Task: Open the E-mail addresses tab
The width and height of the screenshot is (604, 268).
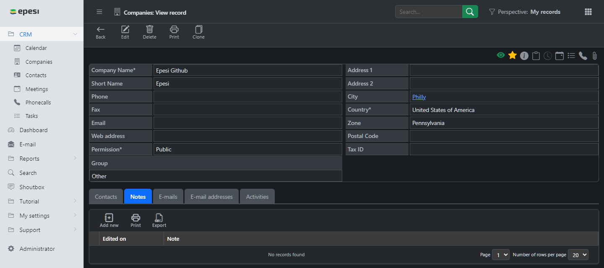Action: click(x=211, y=196)
